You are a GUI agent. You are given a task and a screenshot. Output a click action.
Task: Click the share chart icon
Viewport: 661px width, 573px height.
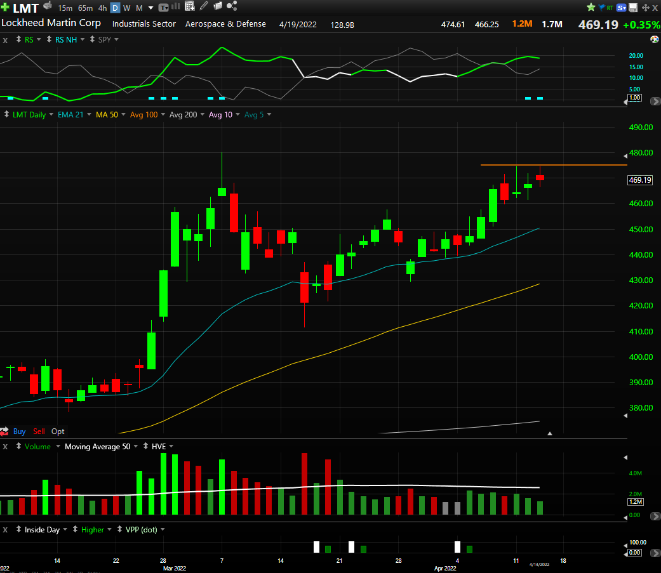click(232, 6)
